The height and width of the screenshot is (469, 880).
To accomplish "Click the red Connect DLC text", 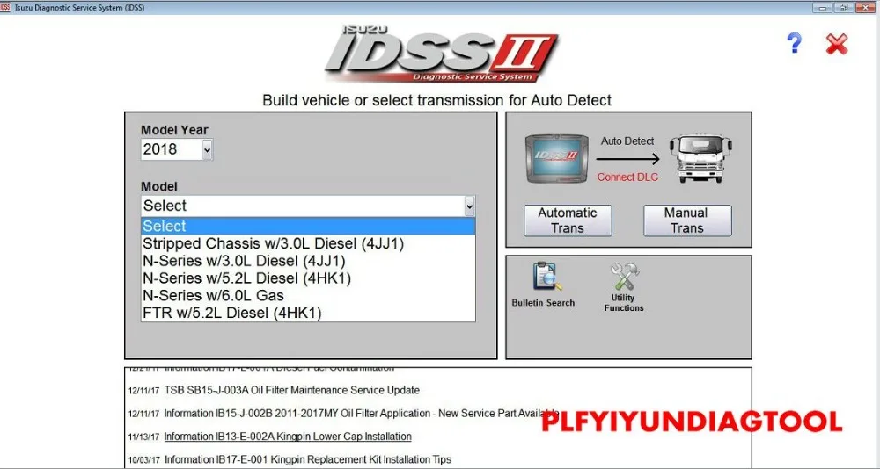I will point(627,177).
